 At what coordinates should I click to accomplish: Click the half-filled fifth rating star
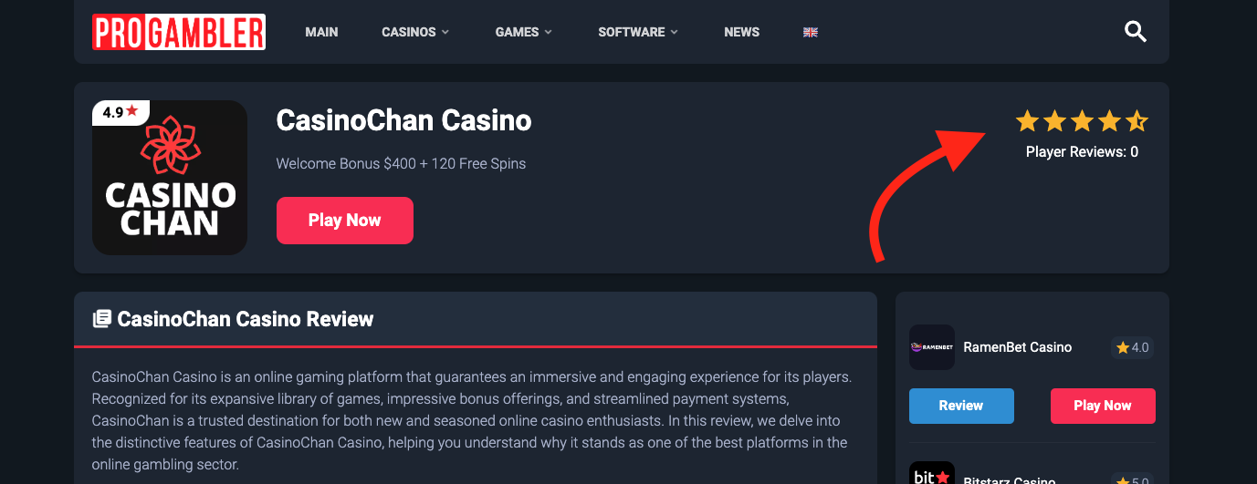point(1137,121)
